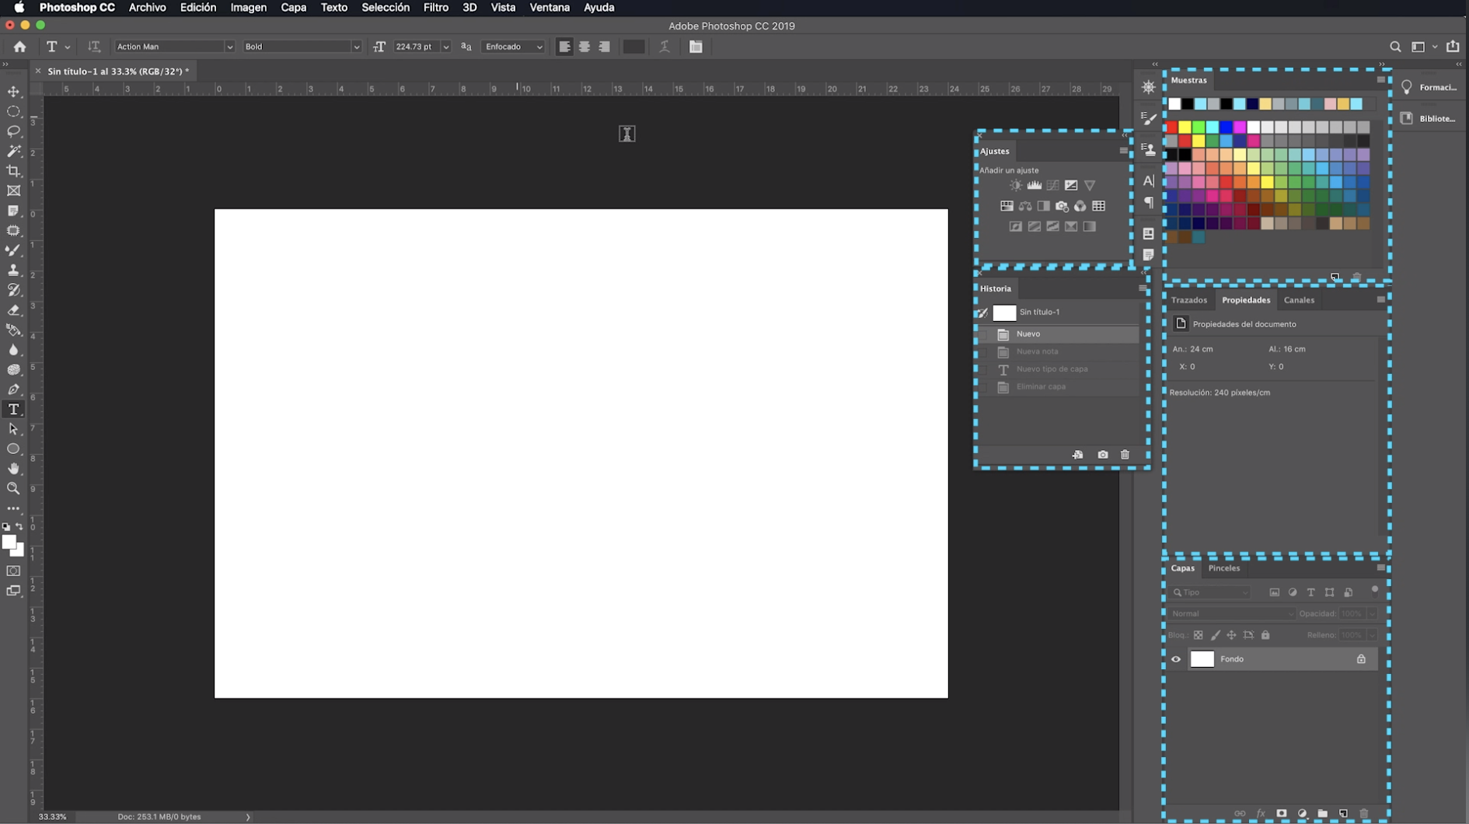Screen dimensions: 1469x824
Task: Open the Ventana menu
Action: pyautogui.click(x=549, y=8)
